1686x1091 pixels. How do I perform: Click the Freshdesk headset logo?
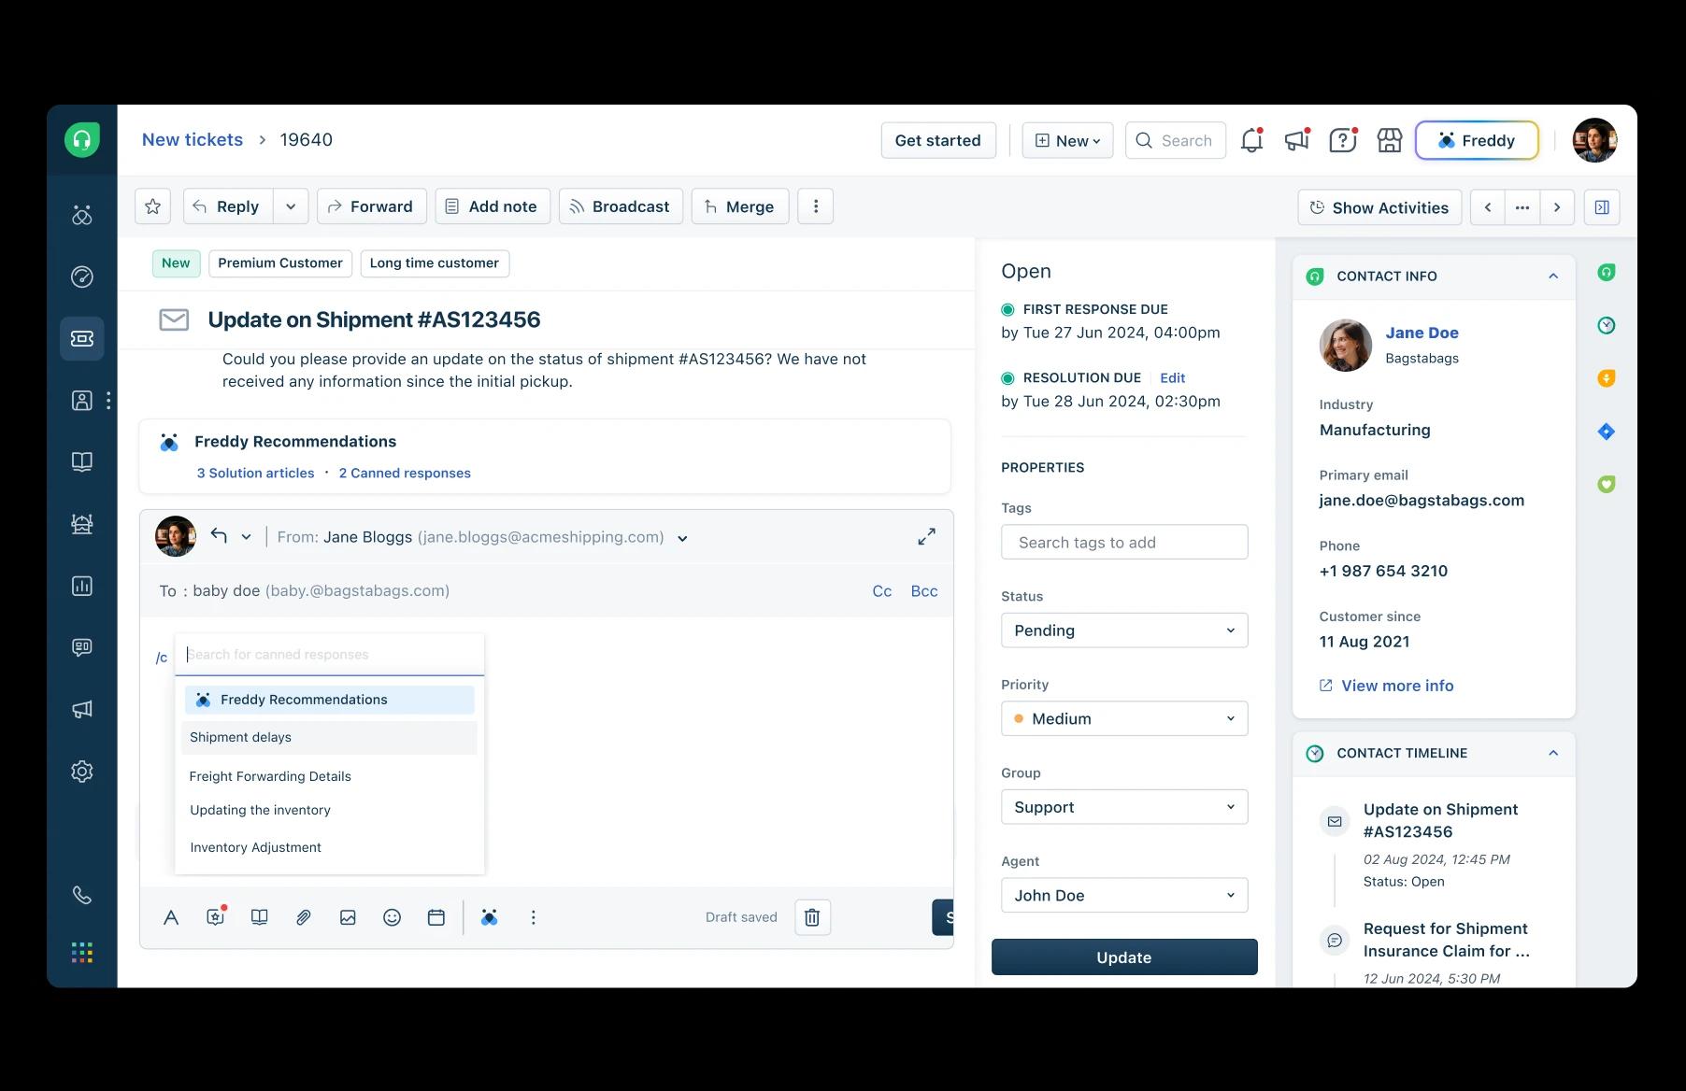82,140
